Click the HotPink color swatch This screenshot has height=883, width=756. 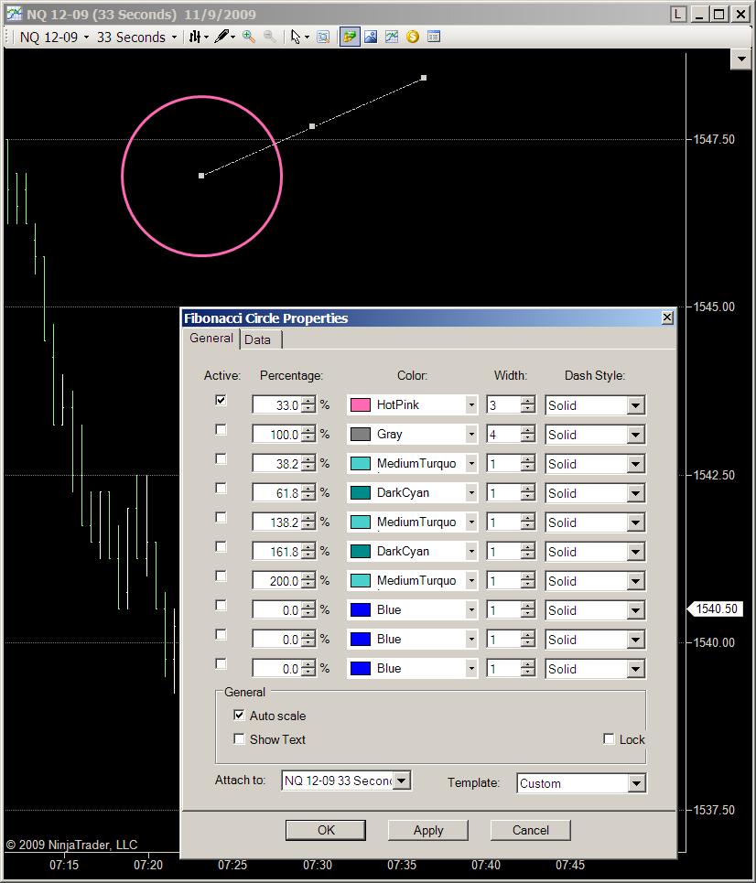(x=361, y=404)
